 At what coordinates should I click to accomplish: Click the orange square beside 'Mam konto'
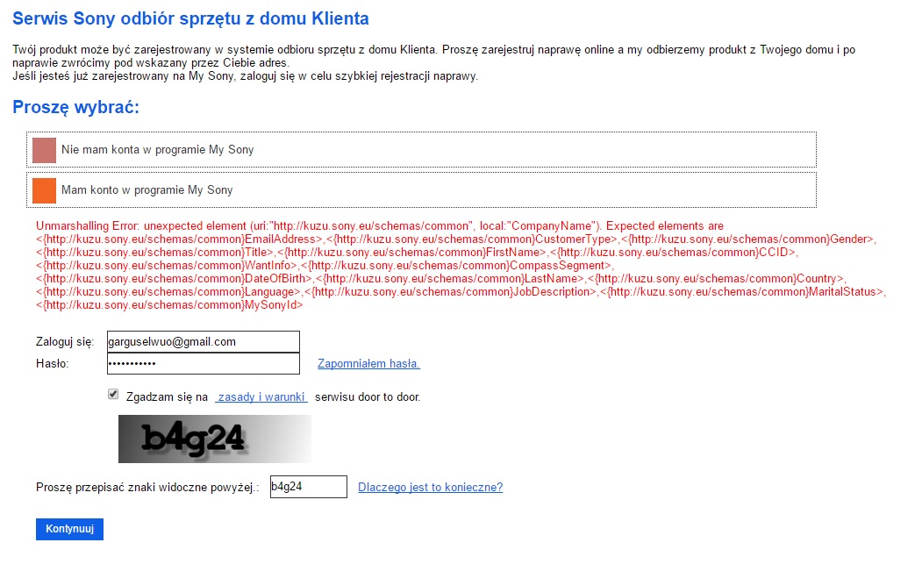click(44, 190)
